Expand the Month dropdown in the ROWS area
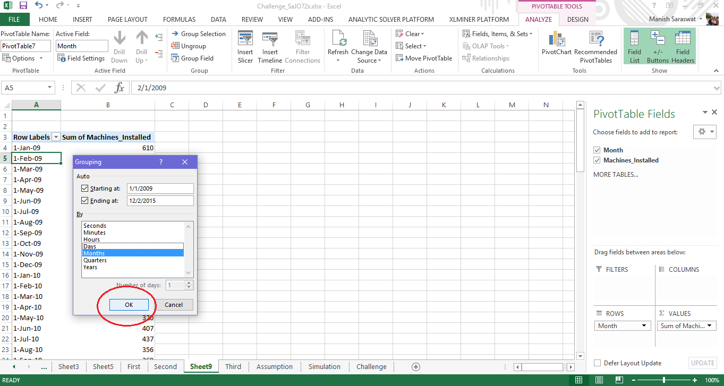724x386 pixels. 644,326
